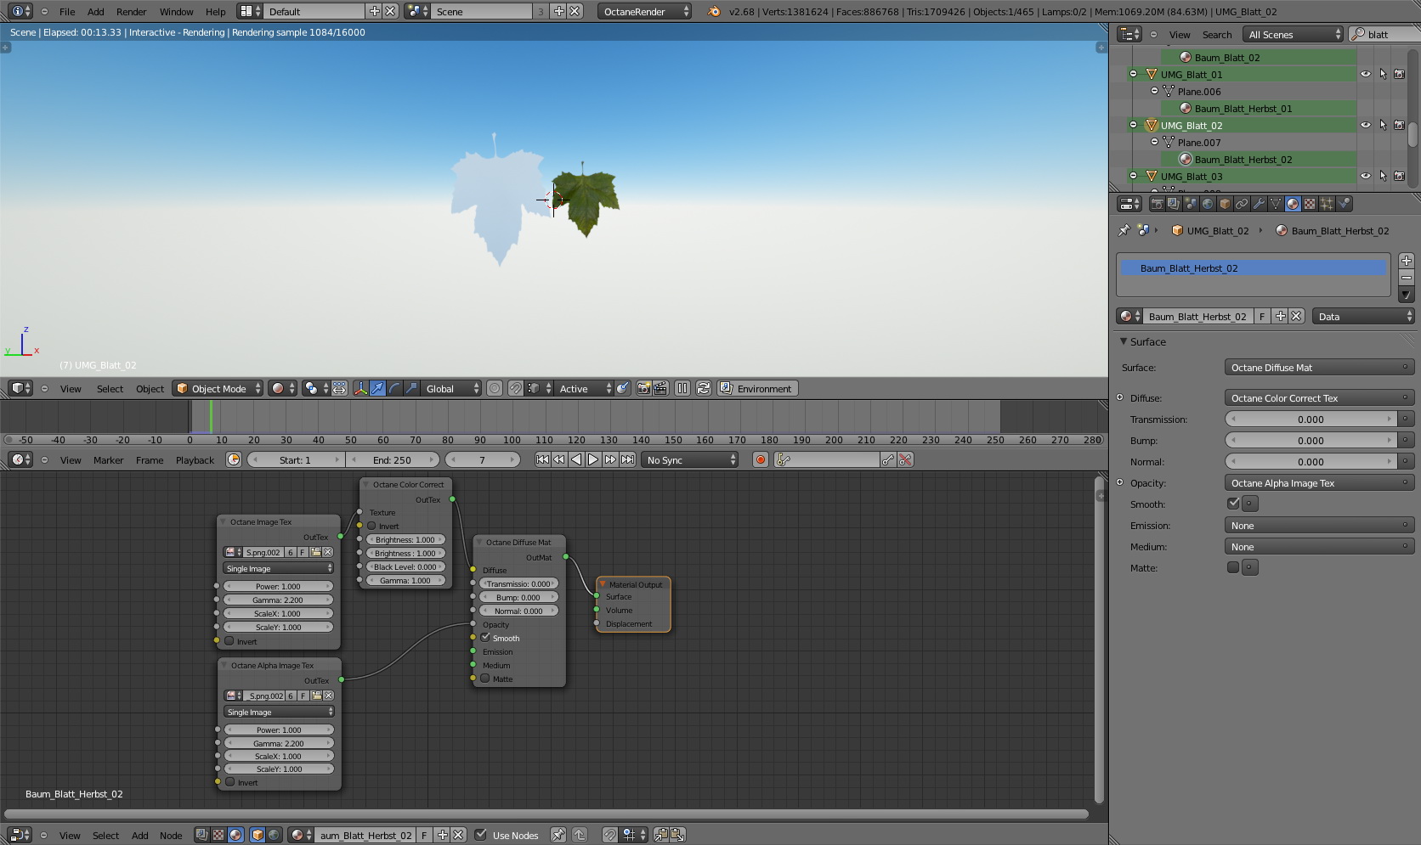Open the Object Mode dropdown
Screen dimensions: 1421x845
(x=218, y=388)
